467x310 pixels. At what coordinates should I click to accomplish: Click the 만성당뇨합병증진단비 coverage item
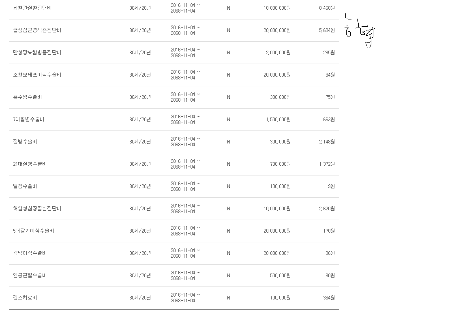coord(37,53)
